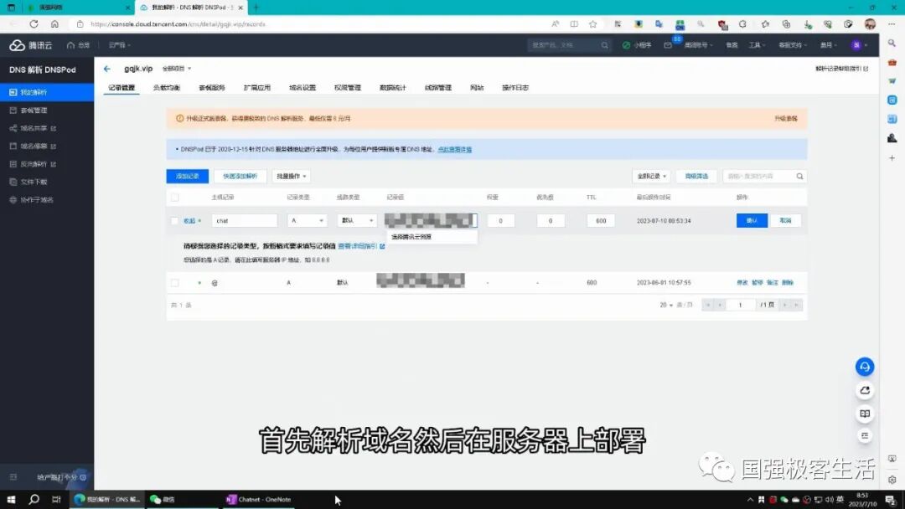Click the plus icon in Edge sidebar

coord(892,157)
